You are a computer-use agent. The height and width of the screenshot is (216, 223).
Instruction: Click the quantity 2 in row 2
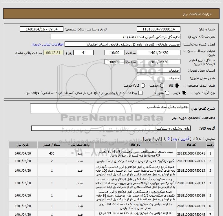52,161
